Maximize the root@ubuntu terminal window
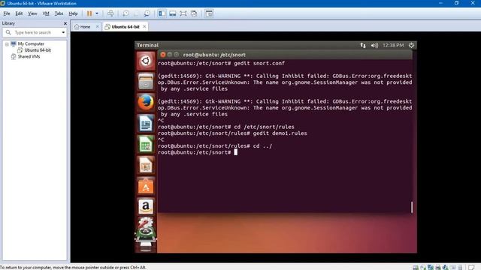 click(x=177, y=55)
